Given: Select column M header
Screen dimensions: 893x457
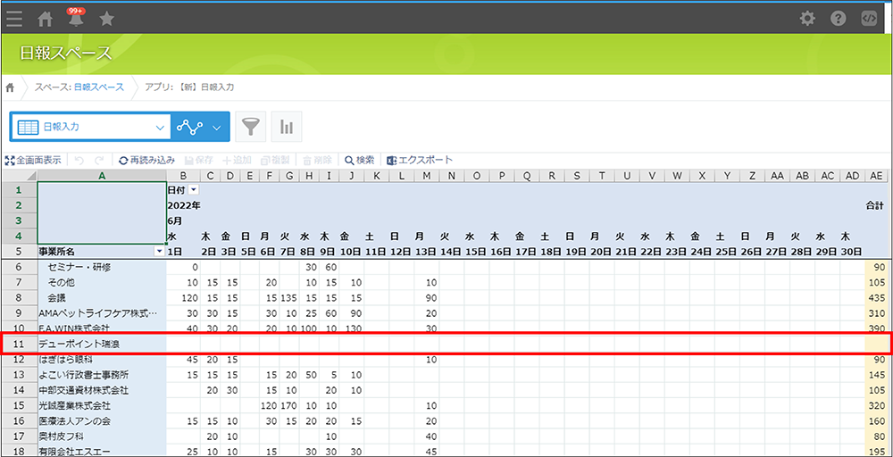Looking at the screenshot, I should click(427, 176).
